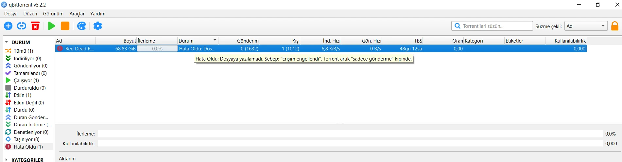Click the torrent's 0,0% progress bar cell

[157, 48]
